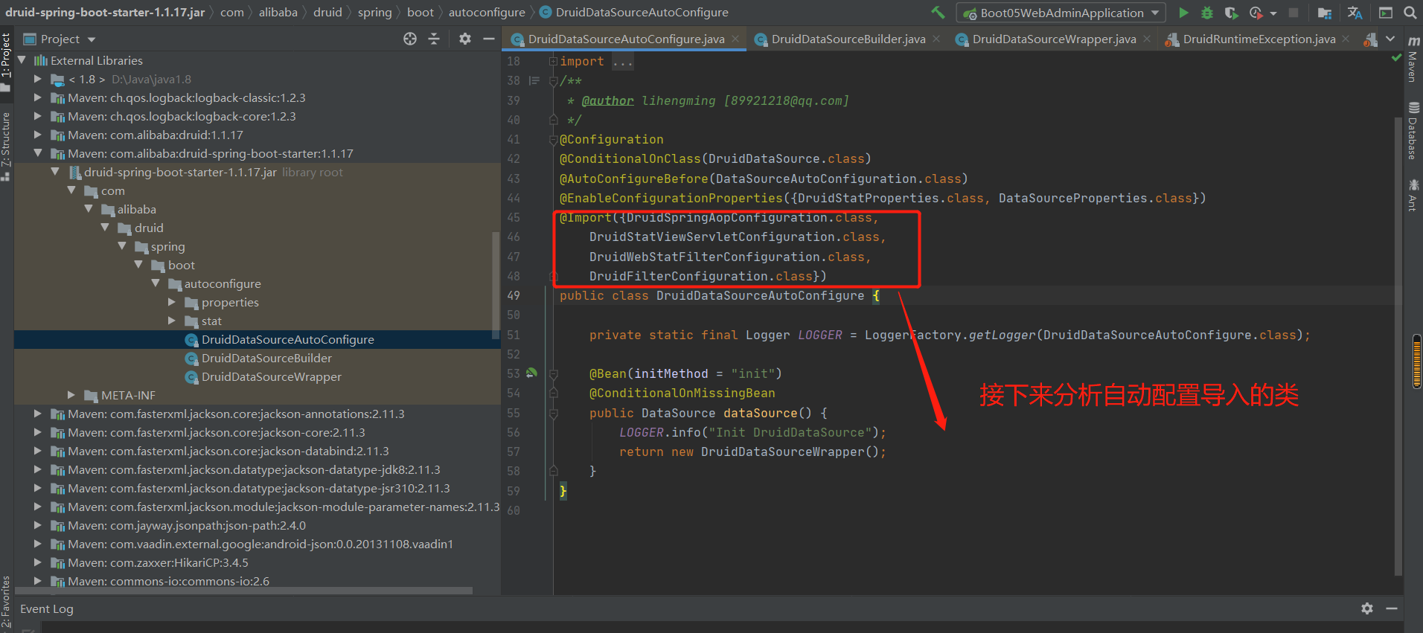Screen dimensions: 1423x633
Task: Close the DruidDataSourceAutoConfigure.java tab
Action: tap(735, 39)
